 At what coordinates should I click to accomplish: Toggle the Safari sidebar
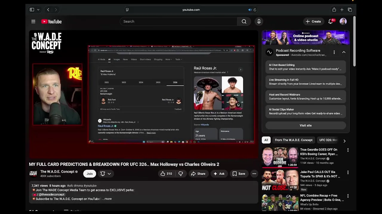coord(32,10)
